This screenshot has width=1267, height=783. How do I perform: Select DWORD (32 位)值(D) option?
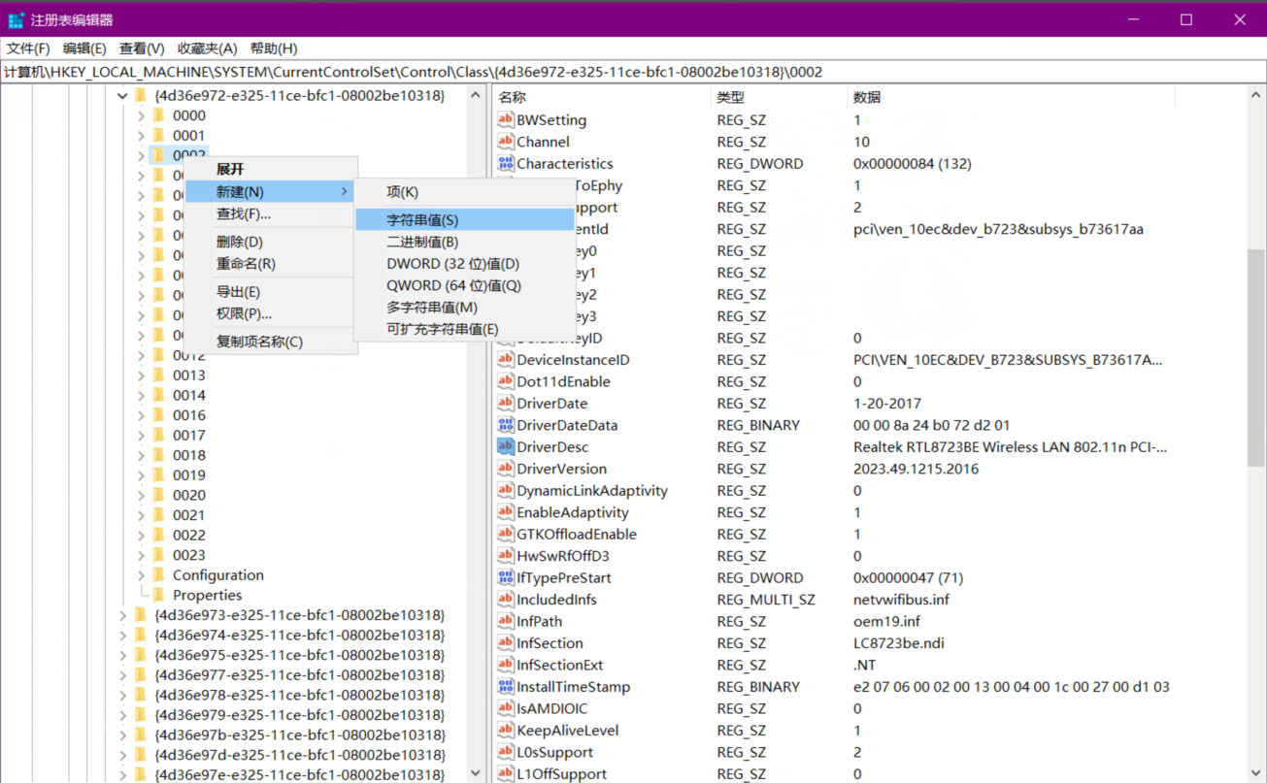point(465,264)
